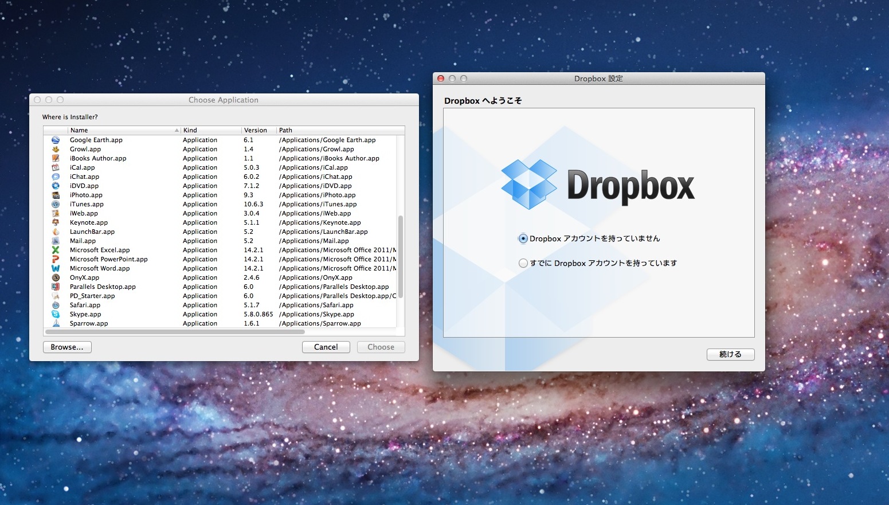Screen dimensions: 889x505
Task: Click the application list horizontal scrollbar
Action: 175,332
